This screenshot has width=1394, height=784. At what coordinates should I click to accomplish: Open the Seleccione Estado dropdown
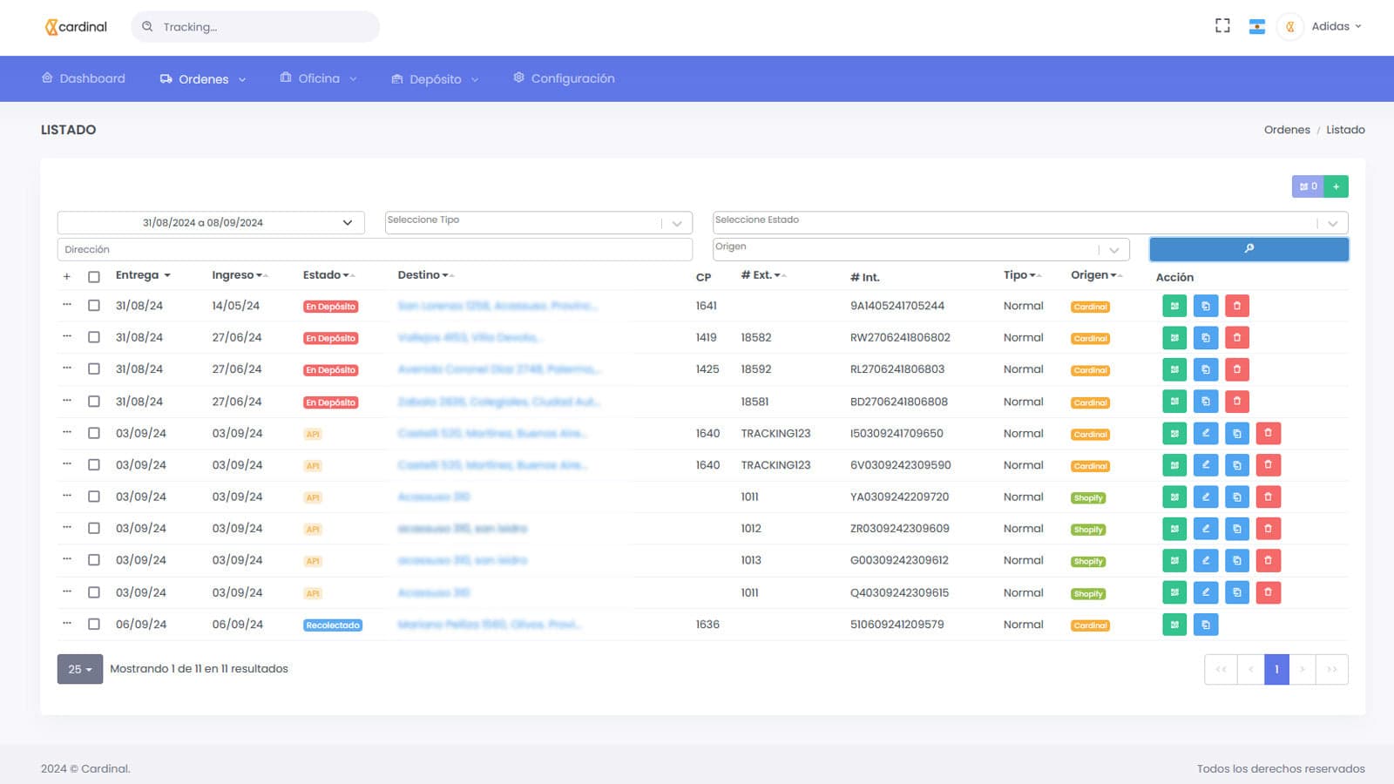tap(1030, 223)
